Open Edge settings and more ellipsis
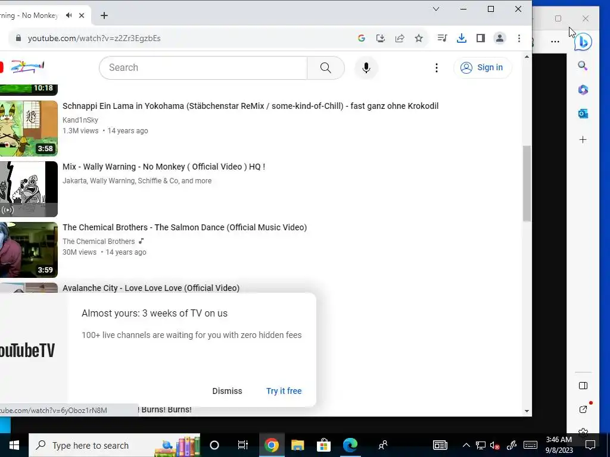Screen dimensions: 610x457 pyautogui.click(x=555, y=41)
